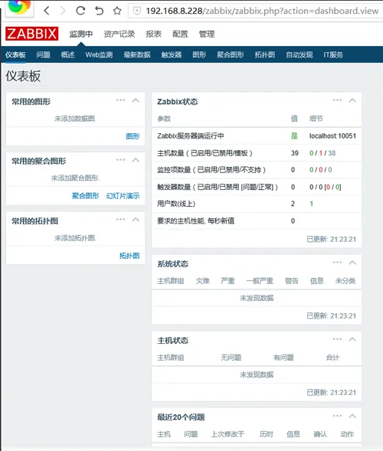Click the colorful browser logo icon
This screenshot has width=383, height=451.
(x=19, y=7)
